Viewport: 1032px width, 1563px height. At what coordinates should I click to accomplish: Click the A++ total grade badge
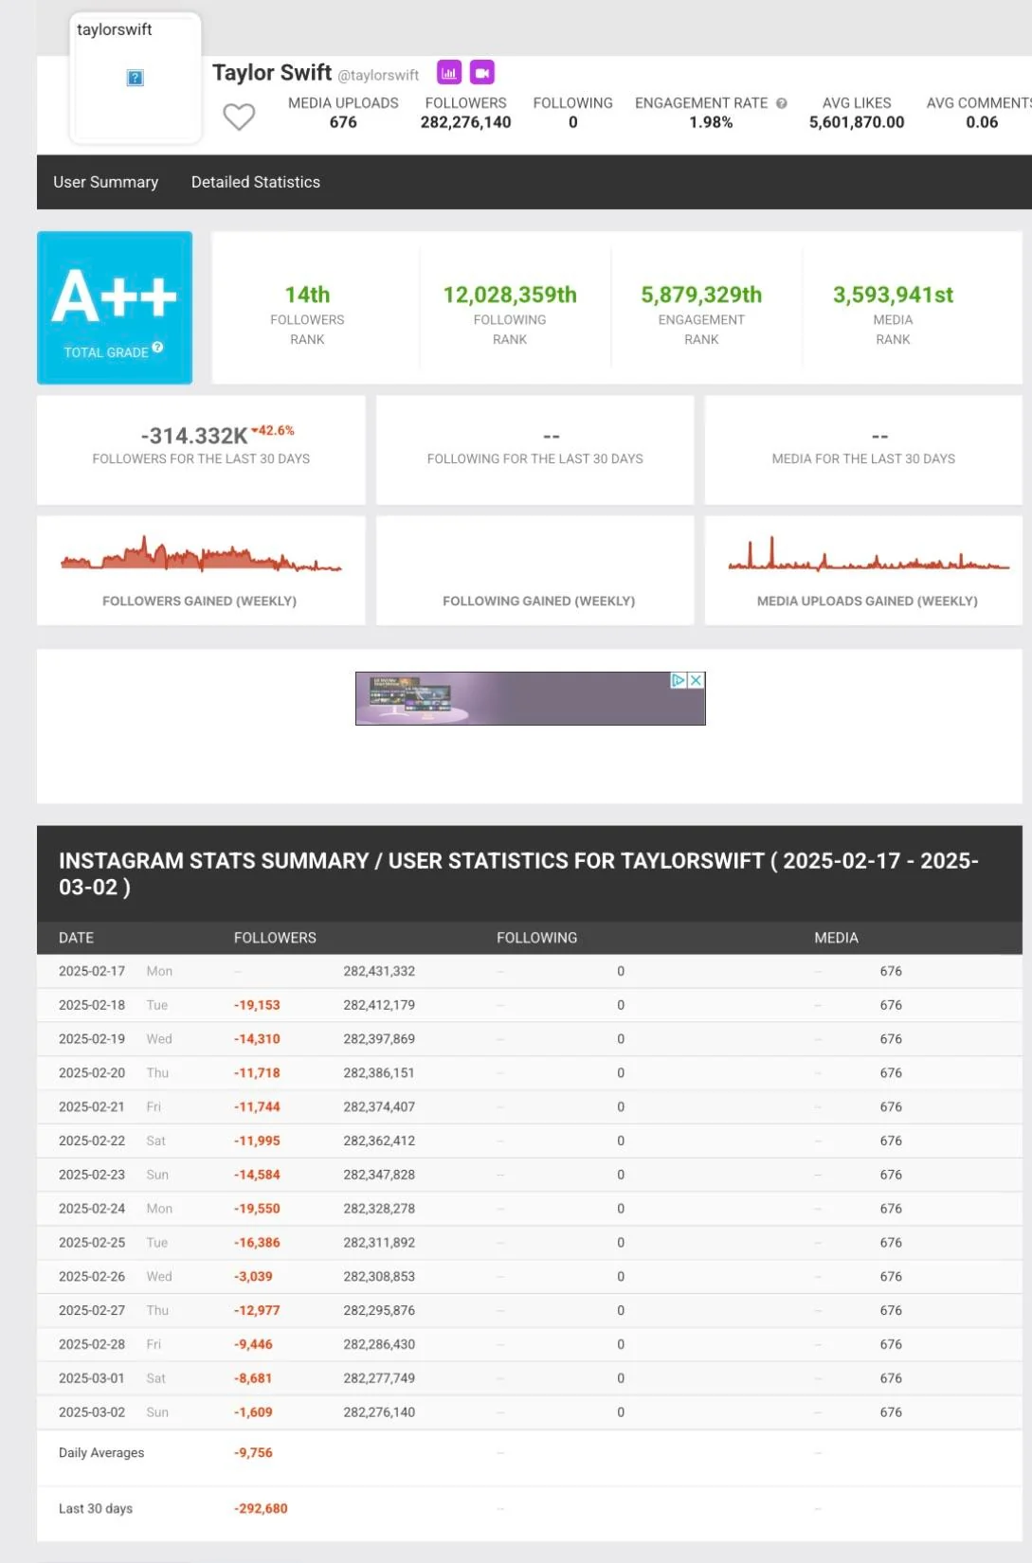(x=115, y=308)
